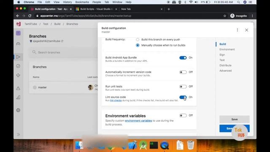Open the Analytics chart icon in the sidebar
Viewport: 270px width, 152px height.
coord(18,98)
